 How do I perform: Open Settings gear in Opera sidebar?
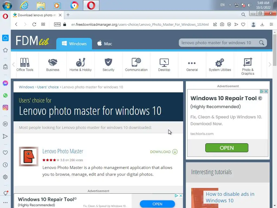pyautogui.click(x=5, y=177)
